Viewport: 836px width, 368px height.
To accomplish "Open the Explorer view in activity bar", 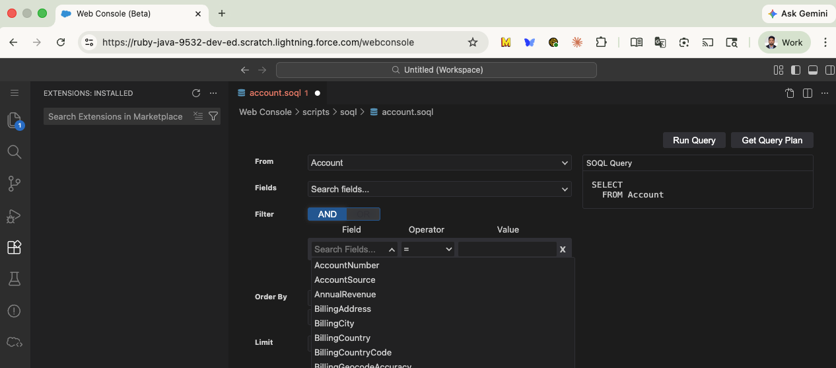I will click(x=15, y=120).
